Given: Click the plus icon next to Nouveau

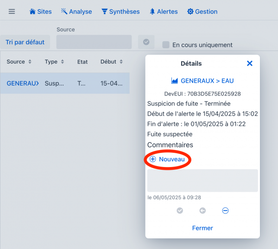Looking at the screenshot, I should tap(152, 159).
